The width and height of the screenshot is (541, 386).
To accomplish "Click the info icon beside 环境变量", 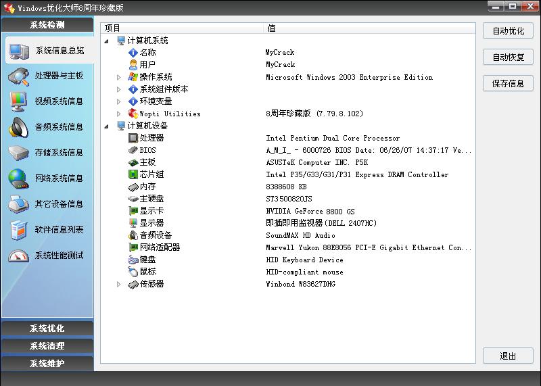I will (133, 101).
